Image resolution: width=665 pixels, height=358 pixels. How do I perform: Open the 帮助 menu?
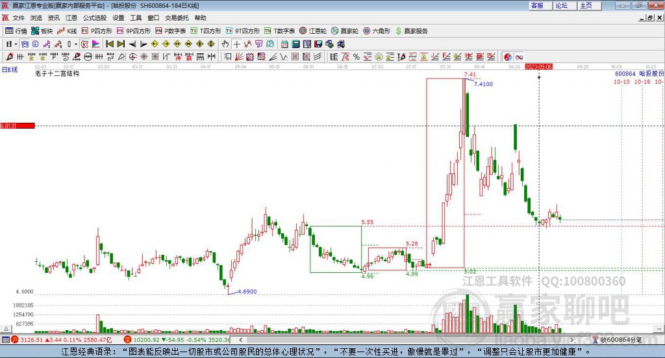[200, 18]
